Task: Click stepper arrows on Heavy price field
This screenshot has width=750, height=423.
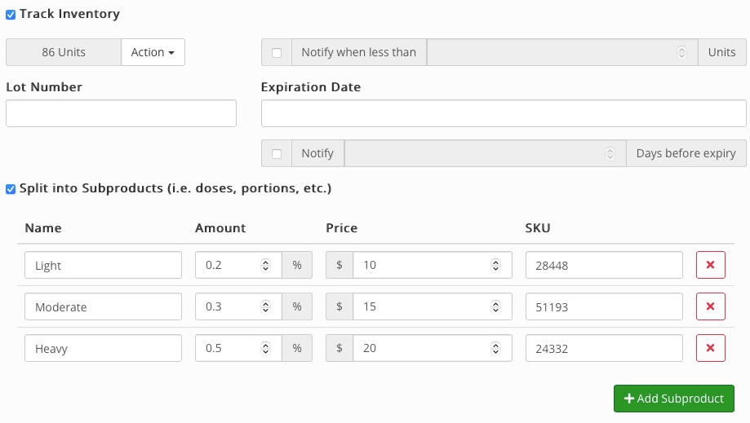Action: coord(495,348)
